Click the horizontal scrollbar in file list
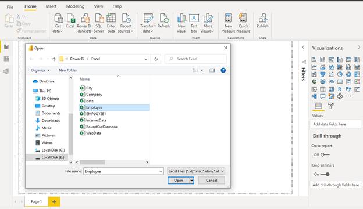The width and height of the screenshot is (363, 209). click(92, 163)
